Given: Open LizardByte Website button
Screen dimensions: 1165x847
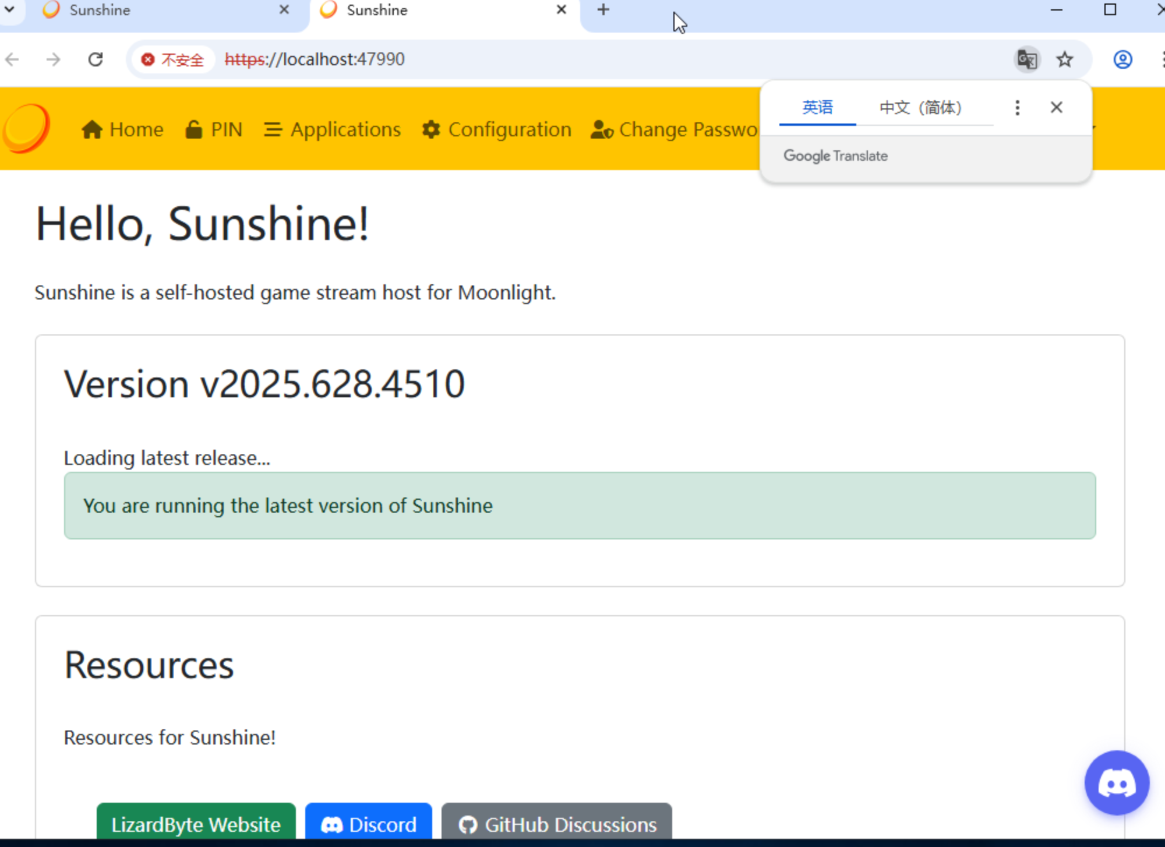Looking at the screenshot, I should pos(196,824).
